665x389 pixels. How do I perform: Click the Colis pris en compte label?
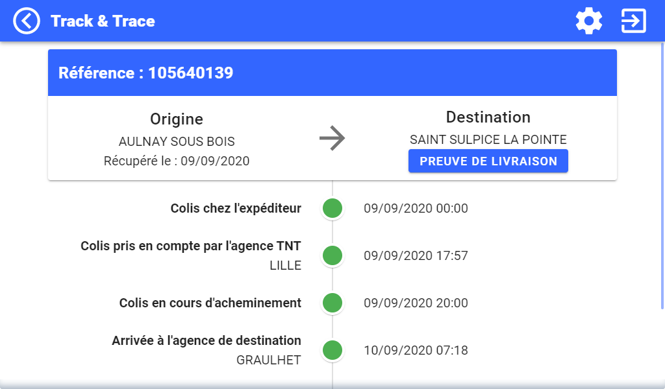191,246
